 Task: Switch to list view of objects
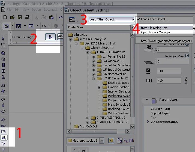tap(131, 141)
